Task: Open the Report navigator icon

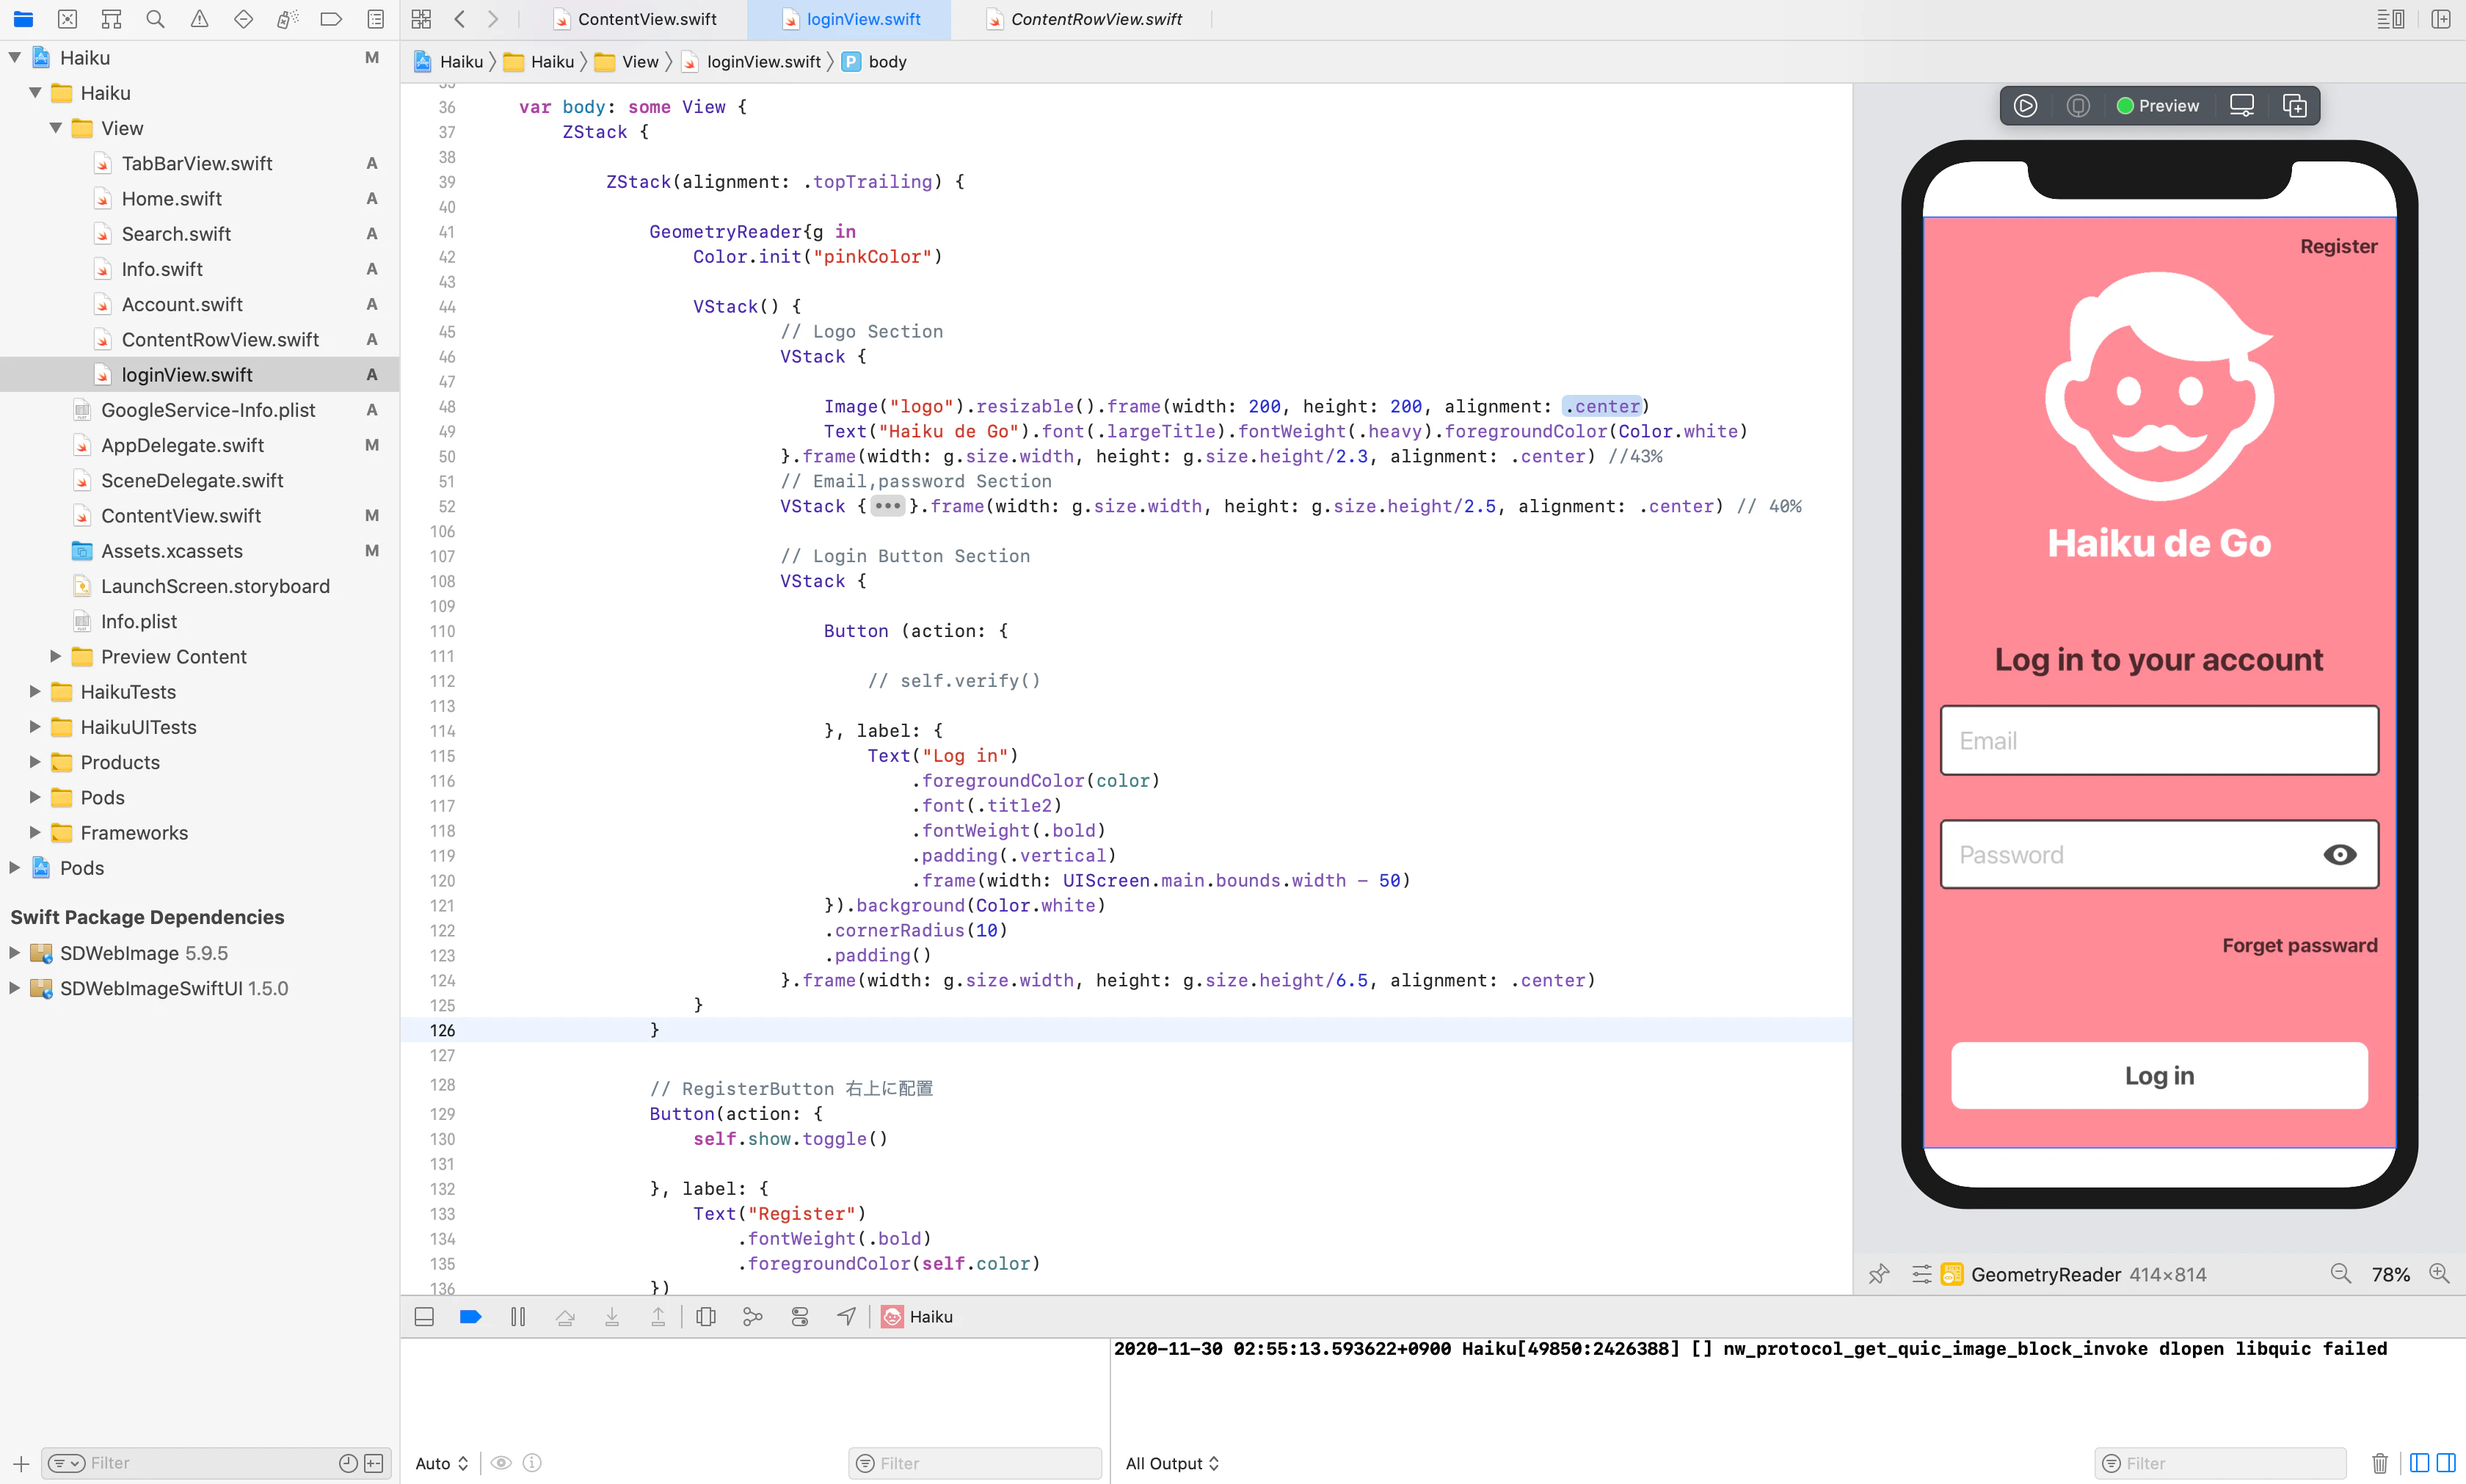Action: coord(375,19)
